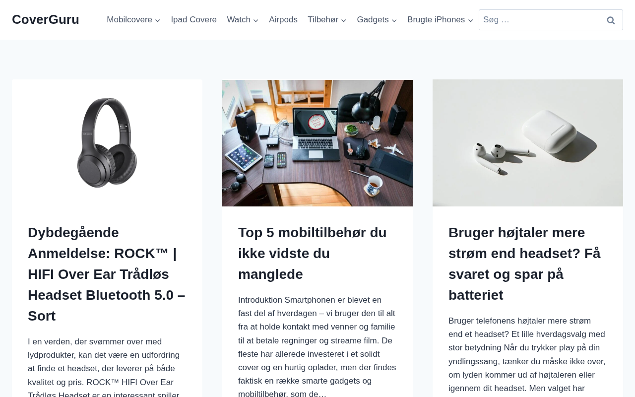Screen dimensions: 635x397
Task: Select the Mobilcovere menu label
Action: pos(129,20)
